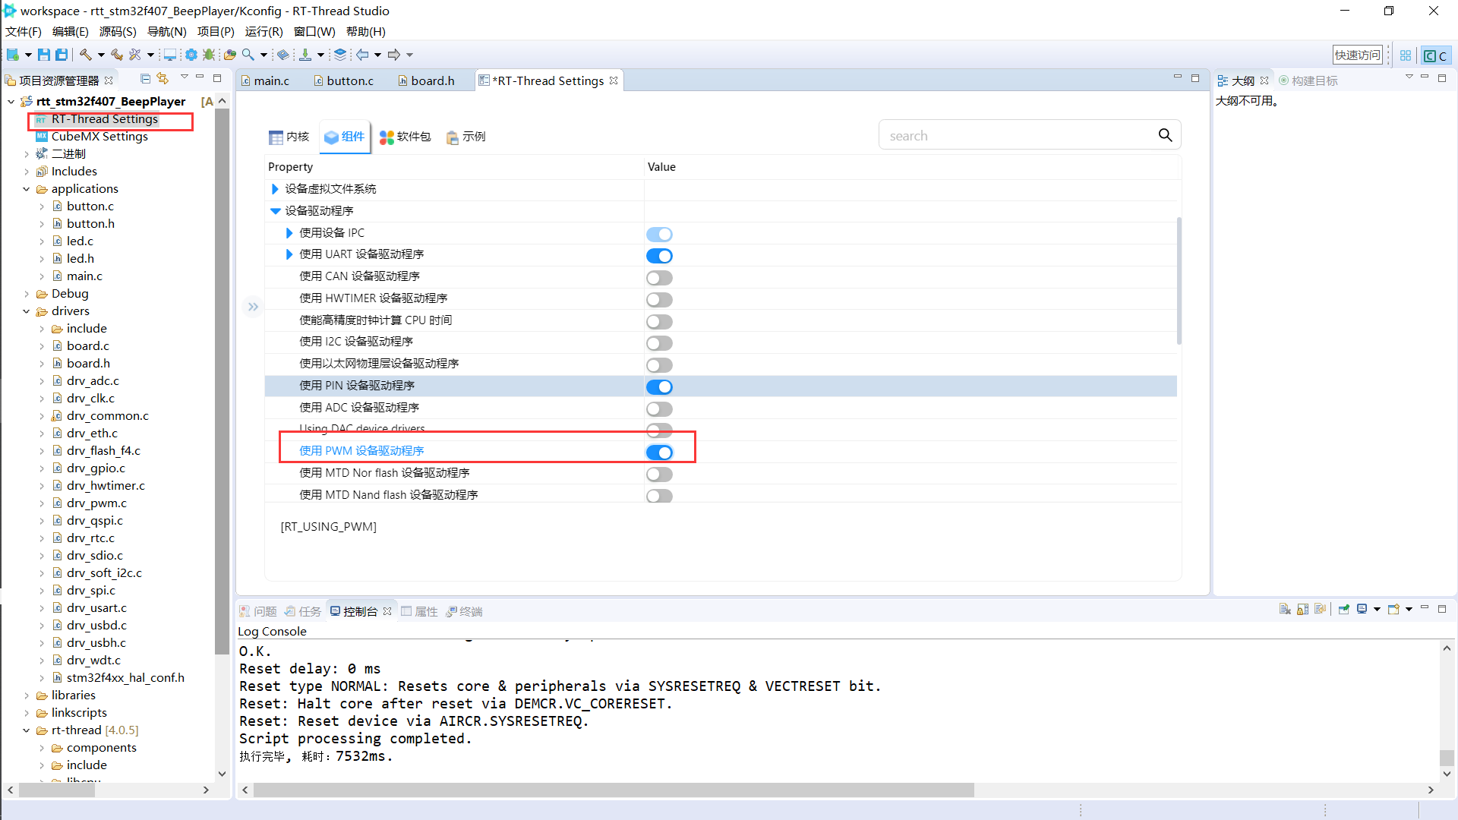Disable the PWM 设备驱动程序 toggle

pyautogui.click(x=659, y=452)
